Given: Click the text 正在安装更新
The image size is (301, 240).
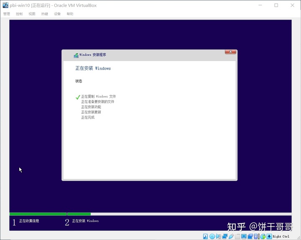Looking at the screenshot, I should (91, 112).
